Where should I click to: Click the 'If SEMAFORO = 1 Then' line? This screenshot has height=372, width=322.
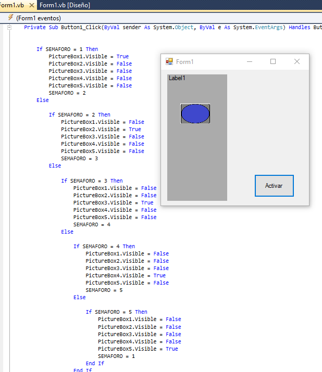click(67, 49)
